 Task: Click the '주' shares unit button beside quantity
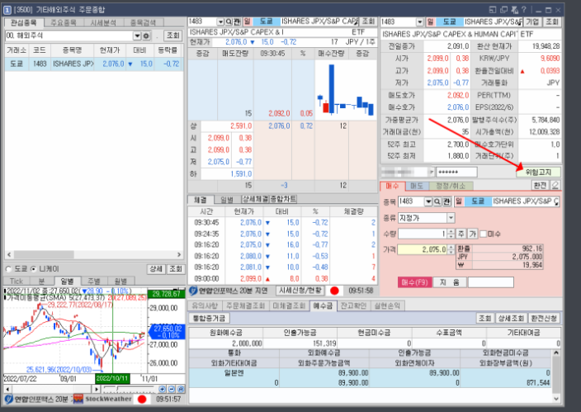pyautogui.click(x=461, y=234)
